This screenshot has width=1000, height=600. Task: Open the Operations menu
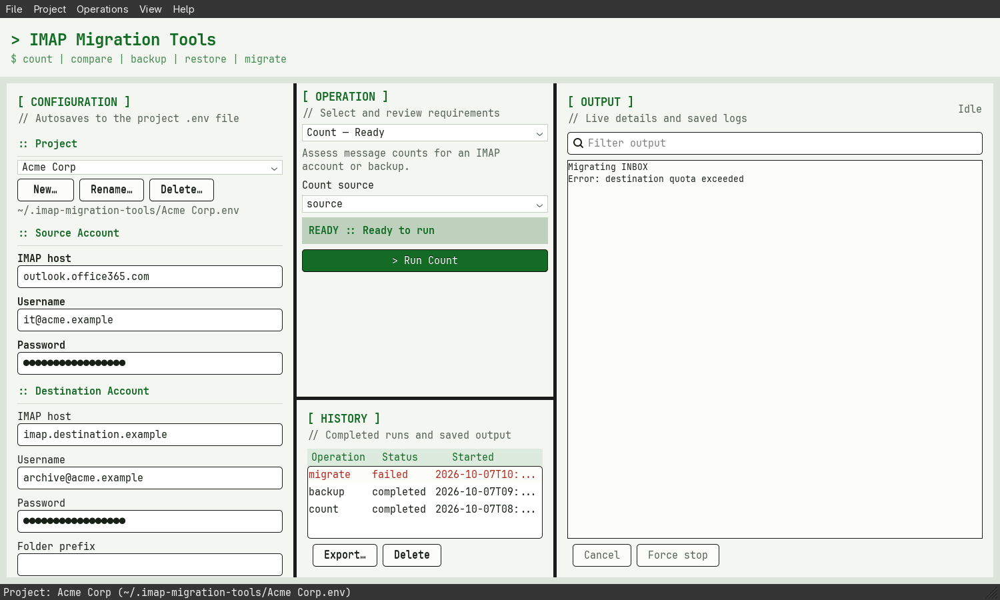(x=103, y=9)
